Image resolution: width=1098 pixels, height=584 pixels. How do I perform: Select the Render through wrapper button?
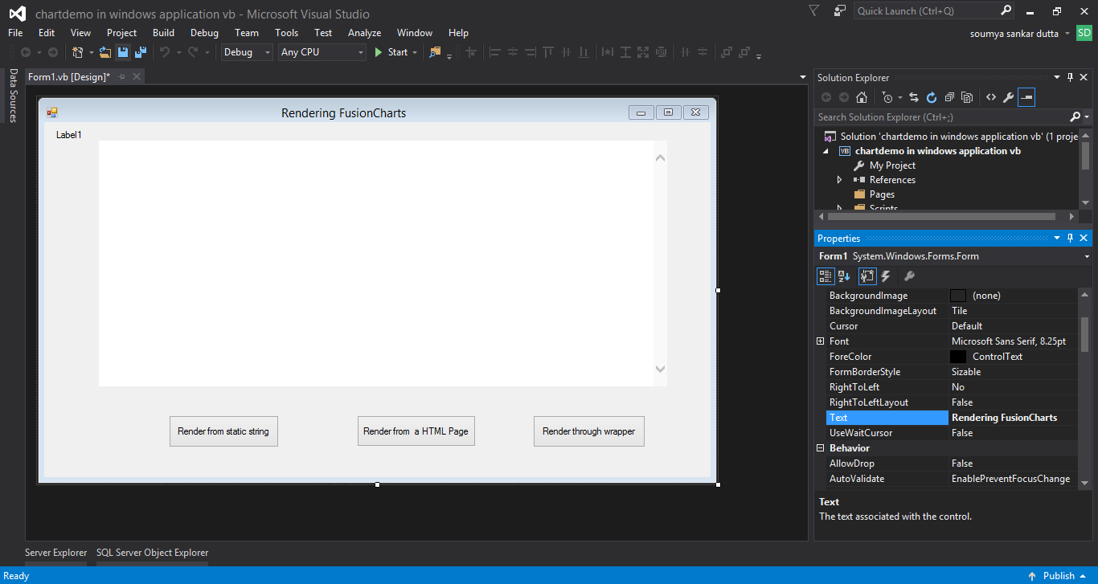[x=588, y=431]
